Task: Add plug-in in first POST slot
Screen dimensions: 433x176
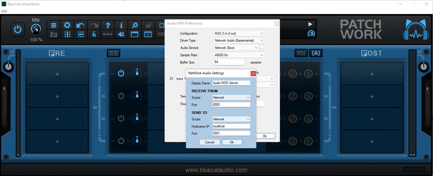Action: (371, 74)
